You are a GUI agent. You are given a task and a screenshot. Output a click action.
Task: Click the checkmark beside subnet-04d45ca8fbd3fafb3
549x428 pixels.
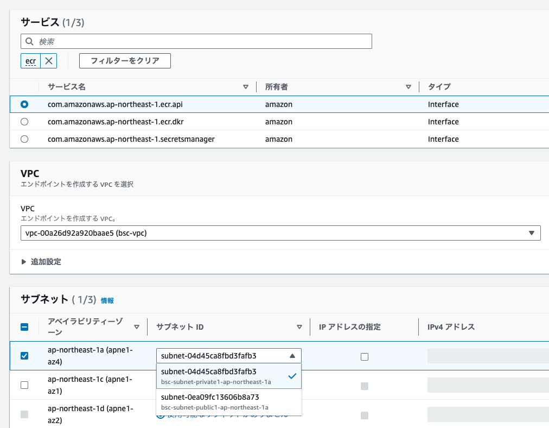[292, 375]
